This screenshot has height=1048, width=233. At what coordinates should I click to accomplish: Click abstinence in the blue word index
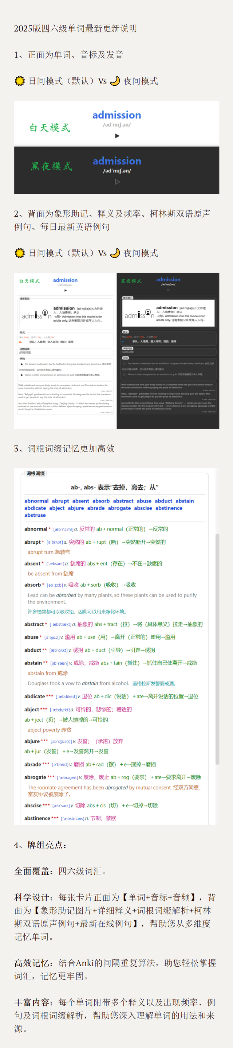click(169, 508)
